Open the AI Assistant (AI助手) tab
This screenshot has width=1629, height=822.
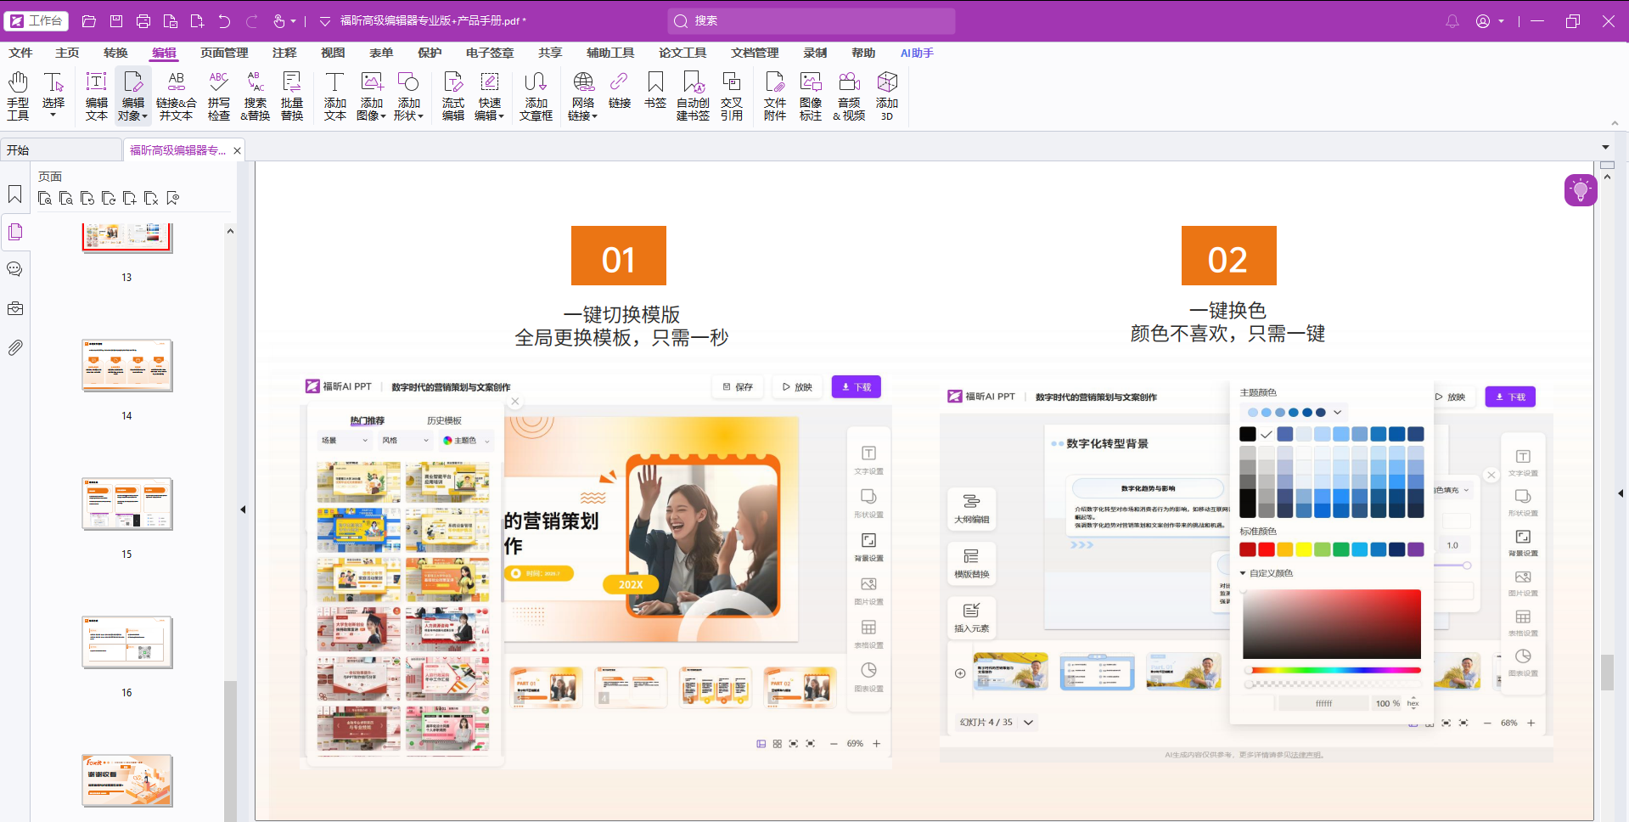pyautogui.click(x=917, y=53)
